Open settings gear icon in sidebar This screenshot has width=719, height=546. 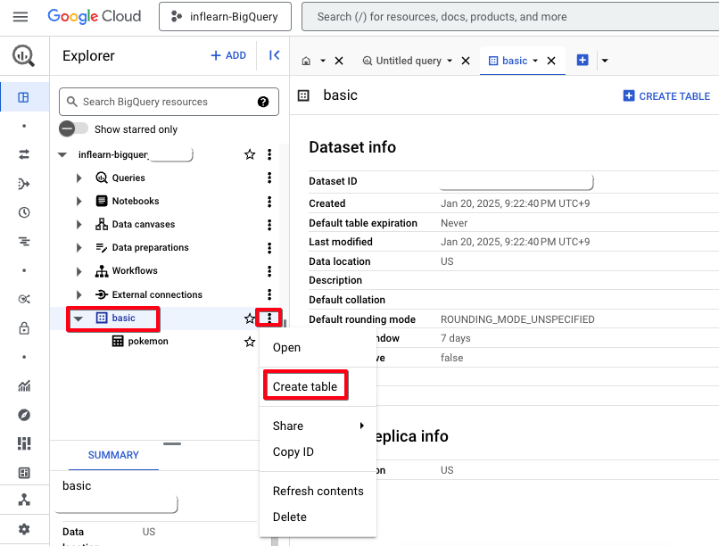coord(24,530)
